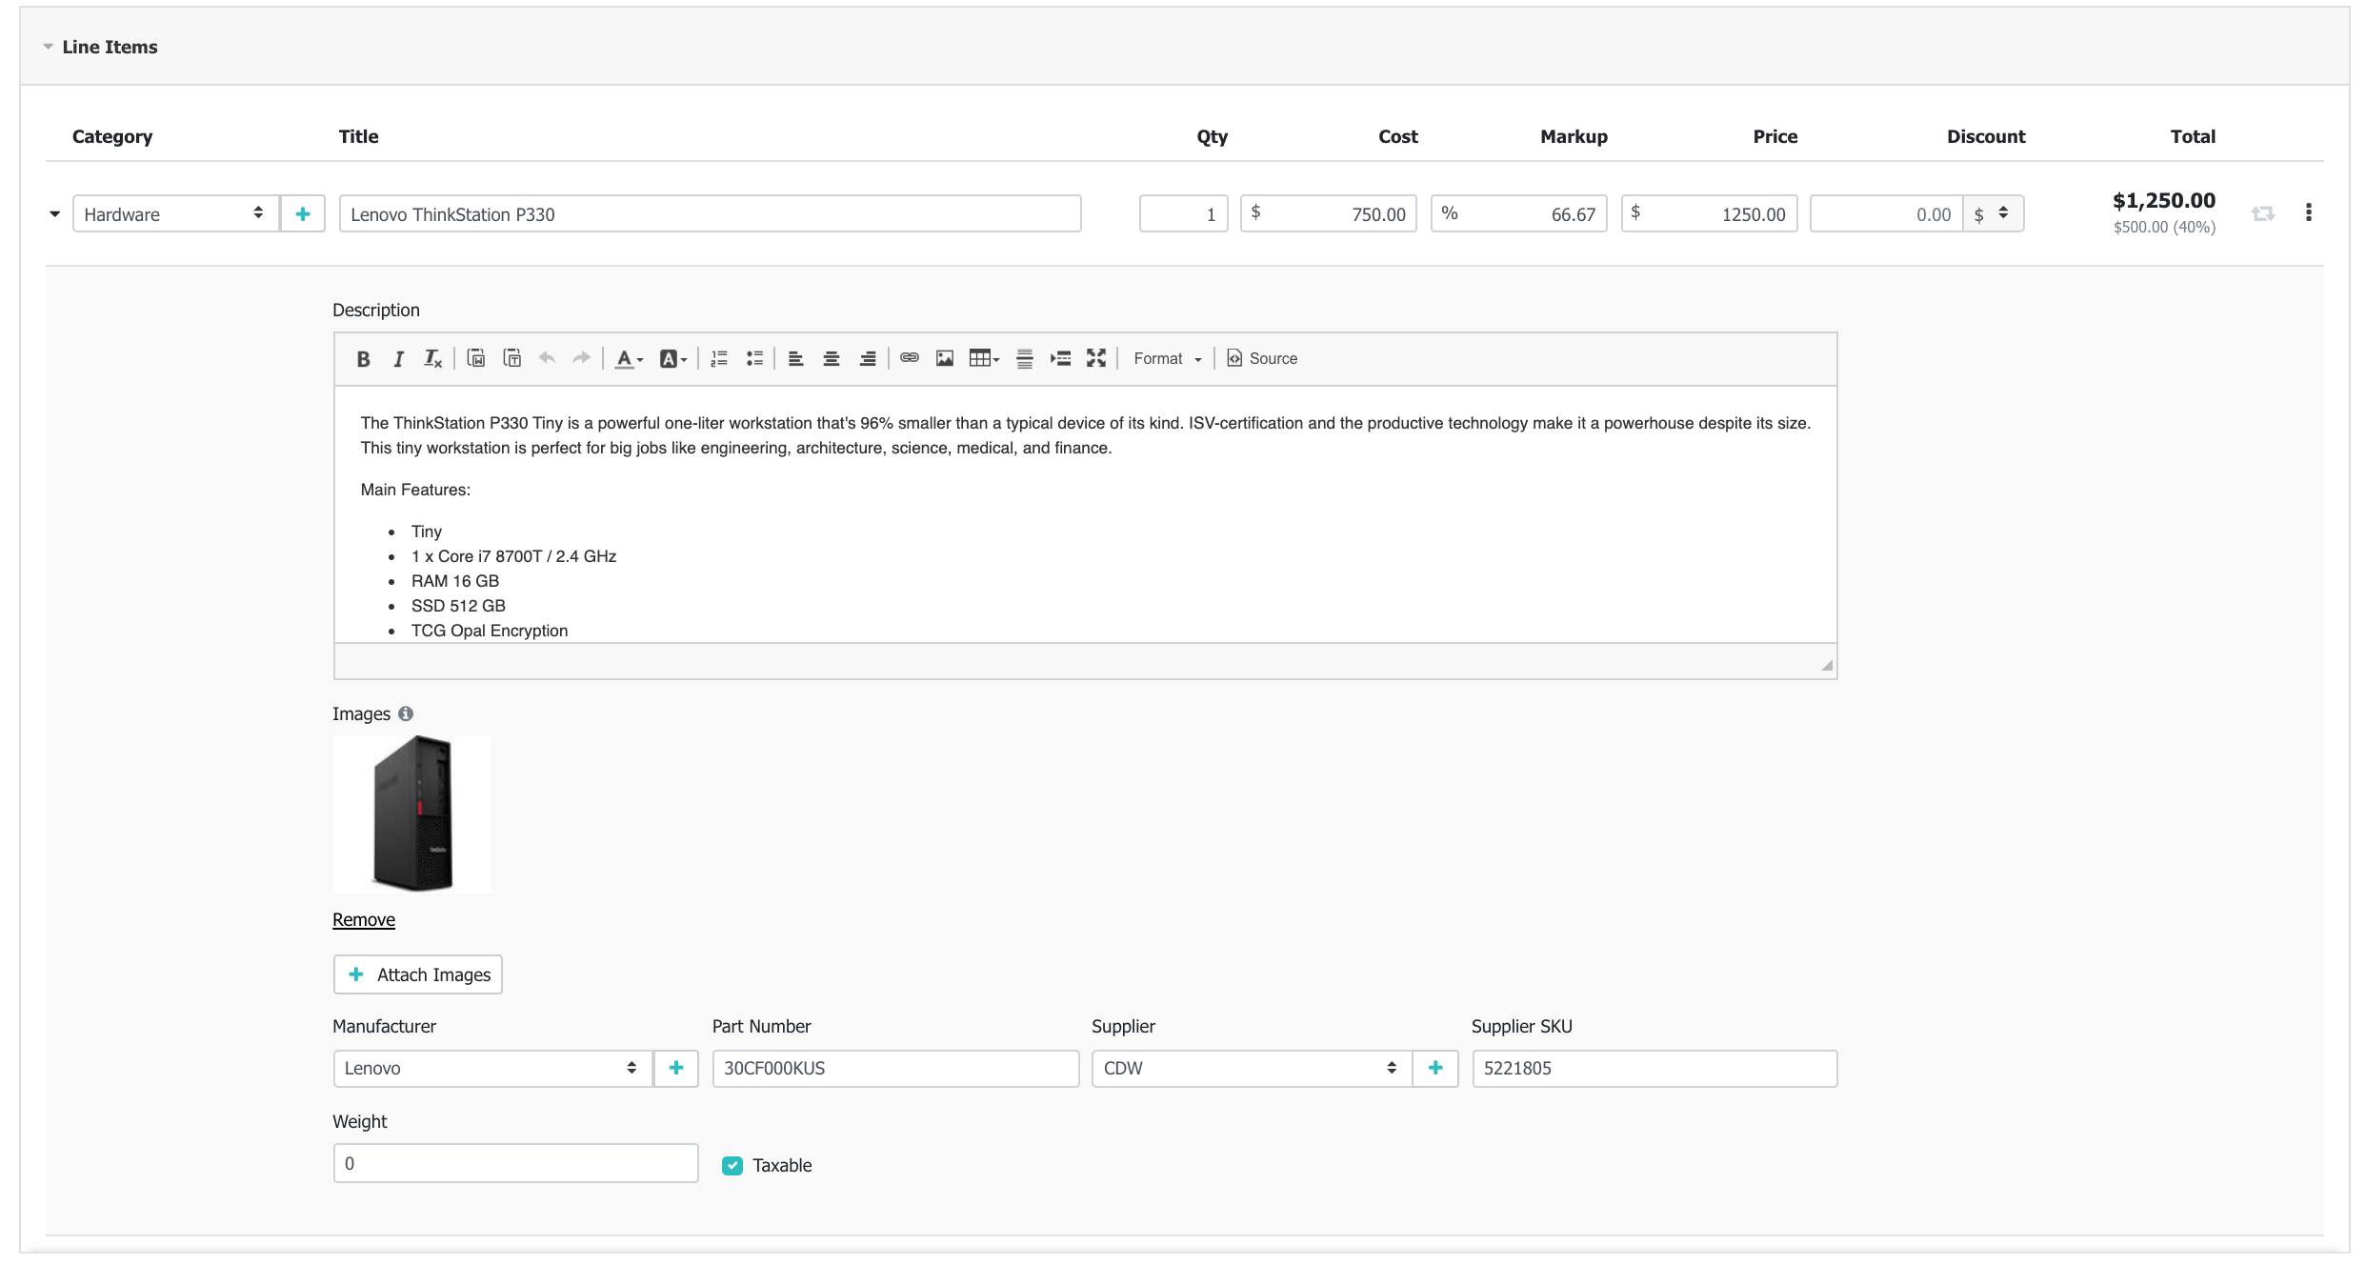Click the Price field showing 1250.00

pos(1710,213)
